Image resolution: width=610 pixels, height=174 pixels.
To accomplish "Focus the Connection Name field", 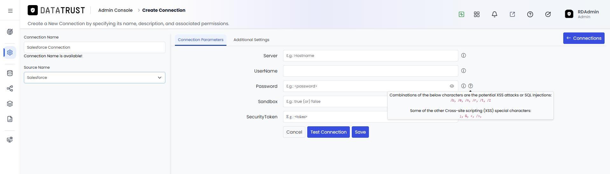I will click(x=94, y=47).
